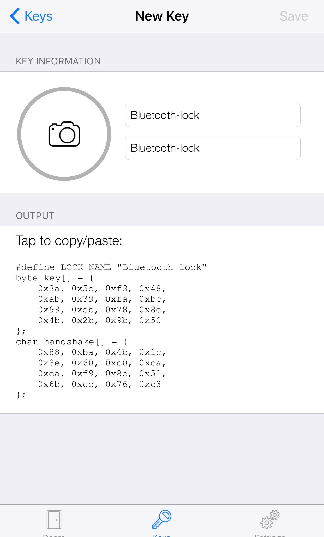
Task: Tap the 'Tap to copy/paste:' label
Action: coord(69,241)
